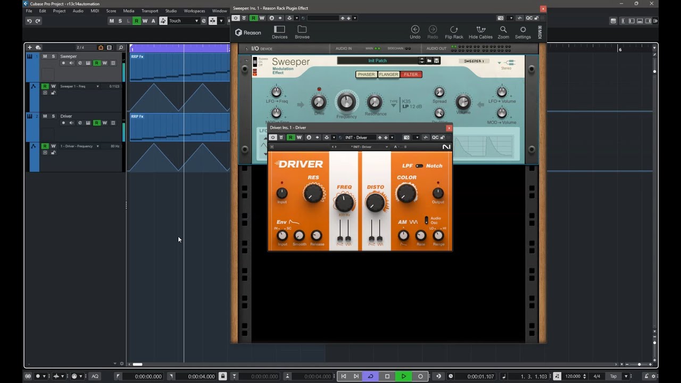Image resolution: width=681 pixels, height=383 pixels.
Task: Mute the Driver track
Action: click(45, 116)
